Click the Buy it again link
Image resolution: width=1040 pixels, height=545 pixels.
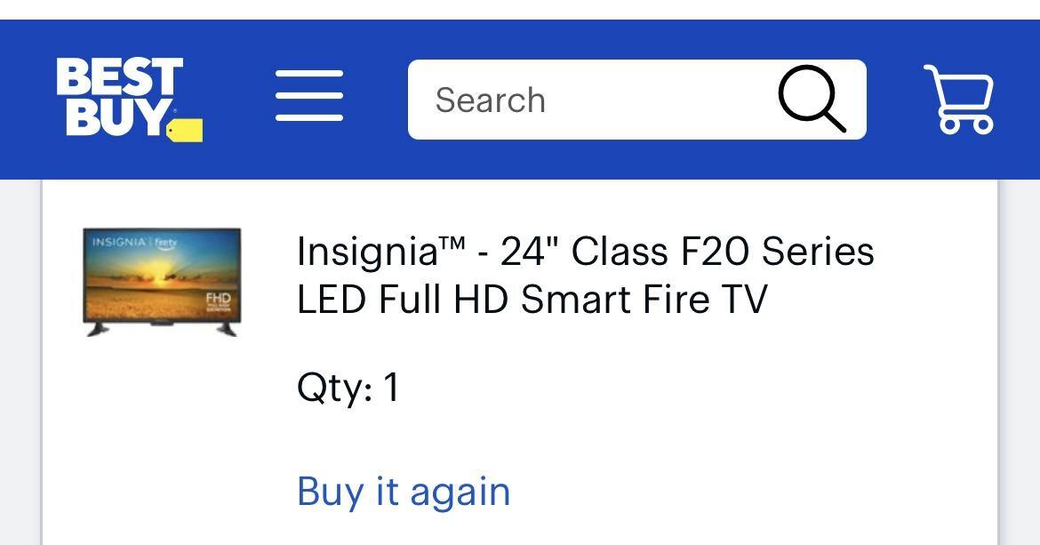pos(404,491)
